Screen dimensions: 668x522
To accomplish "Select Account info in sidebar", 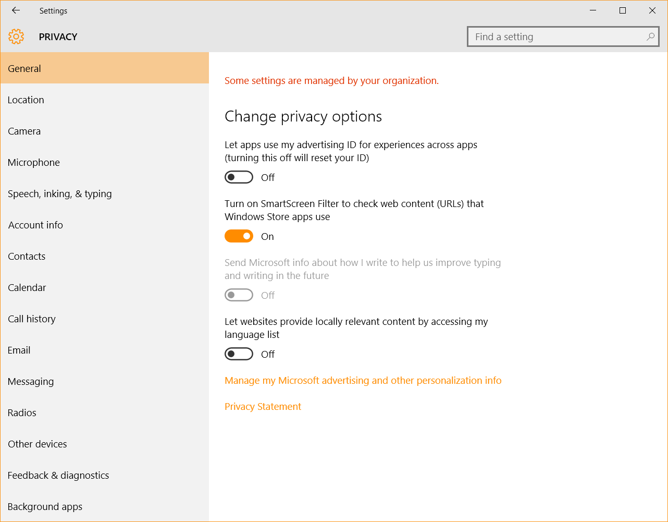I will (105, 225).
